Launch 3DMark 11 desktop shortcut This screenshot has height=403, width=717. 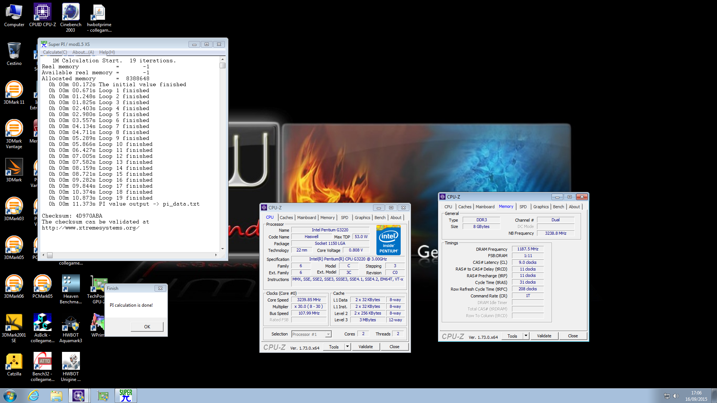[14, 93]
